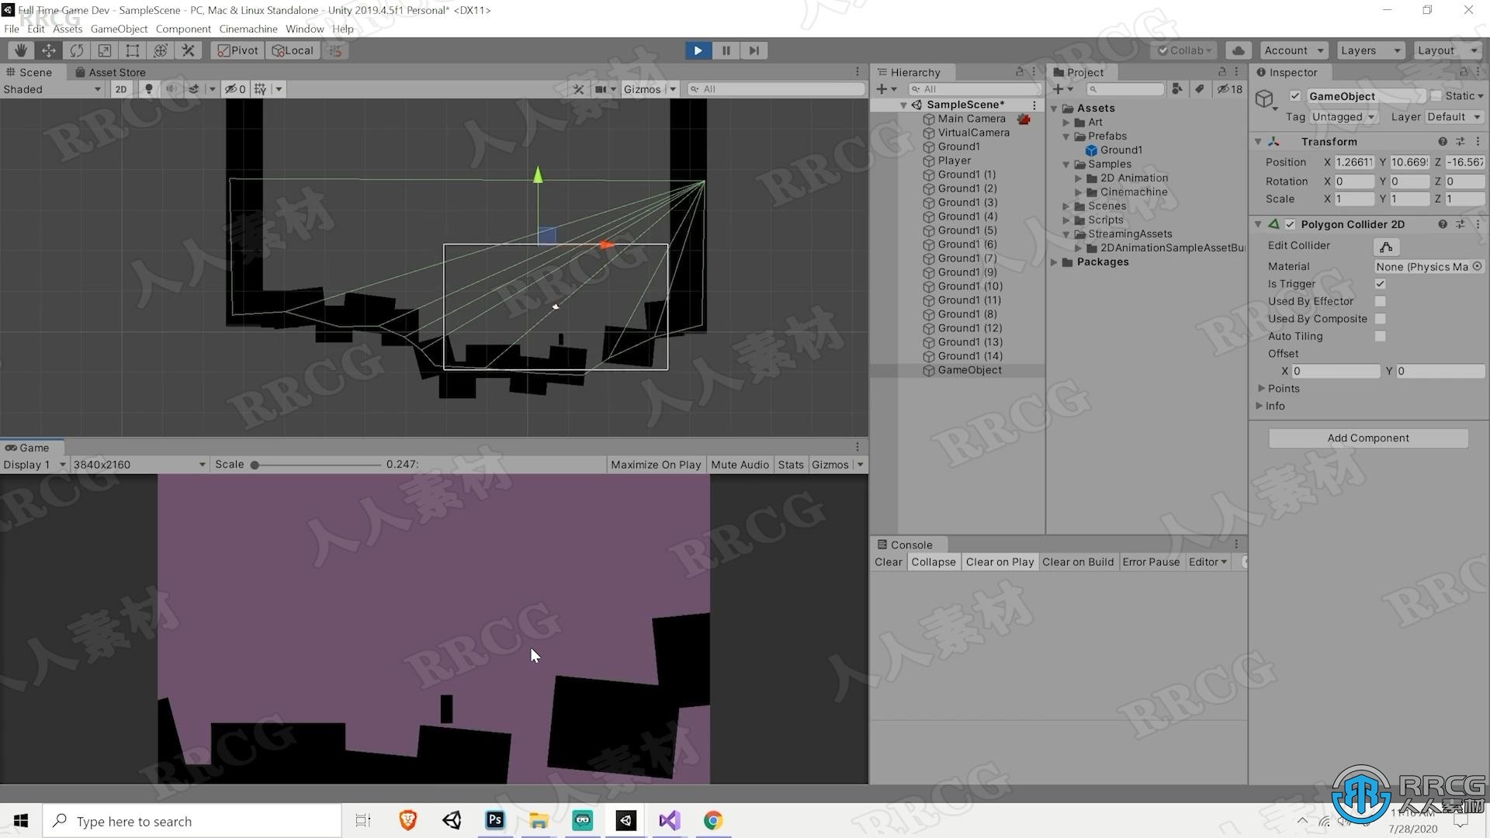Select Ground1 prefab in Project panel

1118,150
